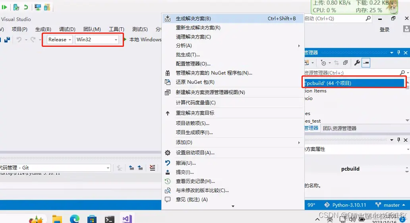The width and height of the screenshot is (410, 223).
Task: Click the green restart arrow icon at top
Action: pyautogui.click(x=25, y=7)
